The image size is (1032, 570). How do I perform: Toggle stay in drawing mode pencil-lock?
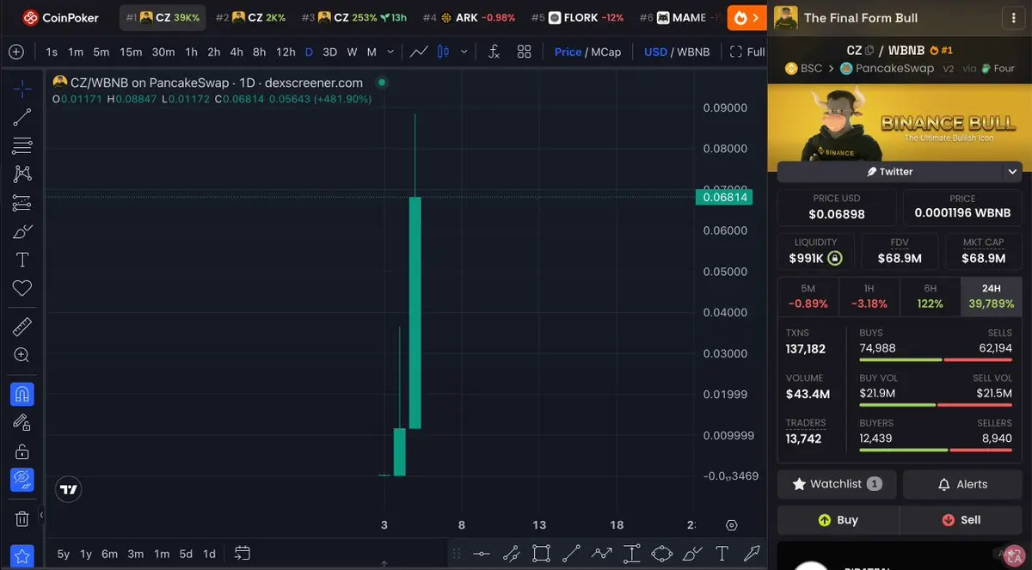point(22,422)
